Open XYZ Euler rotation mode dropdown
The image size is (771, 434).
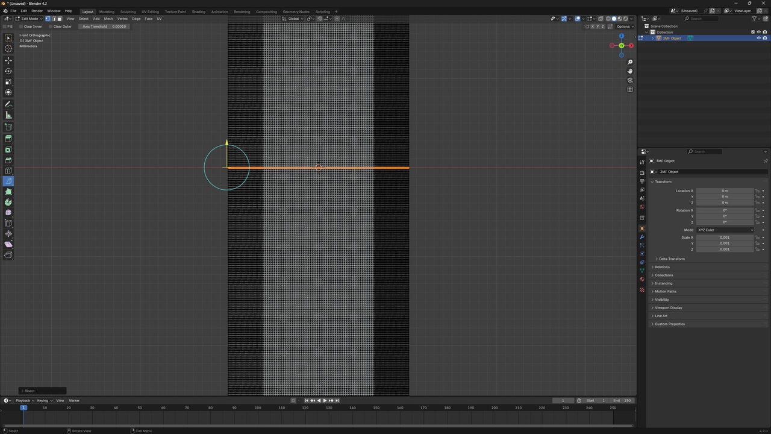pyautogui.click(x=725, y=230)
